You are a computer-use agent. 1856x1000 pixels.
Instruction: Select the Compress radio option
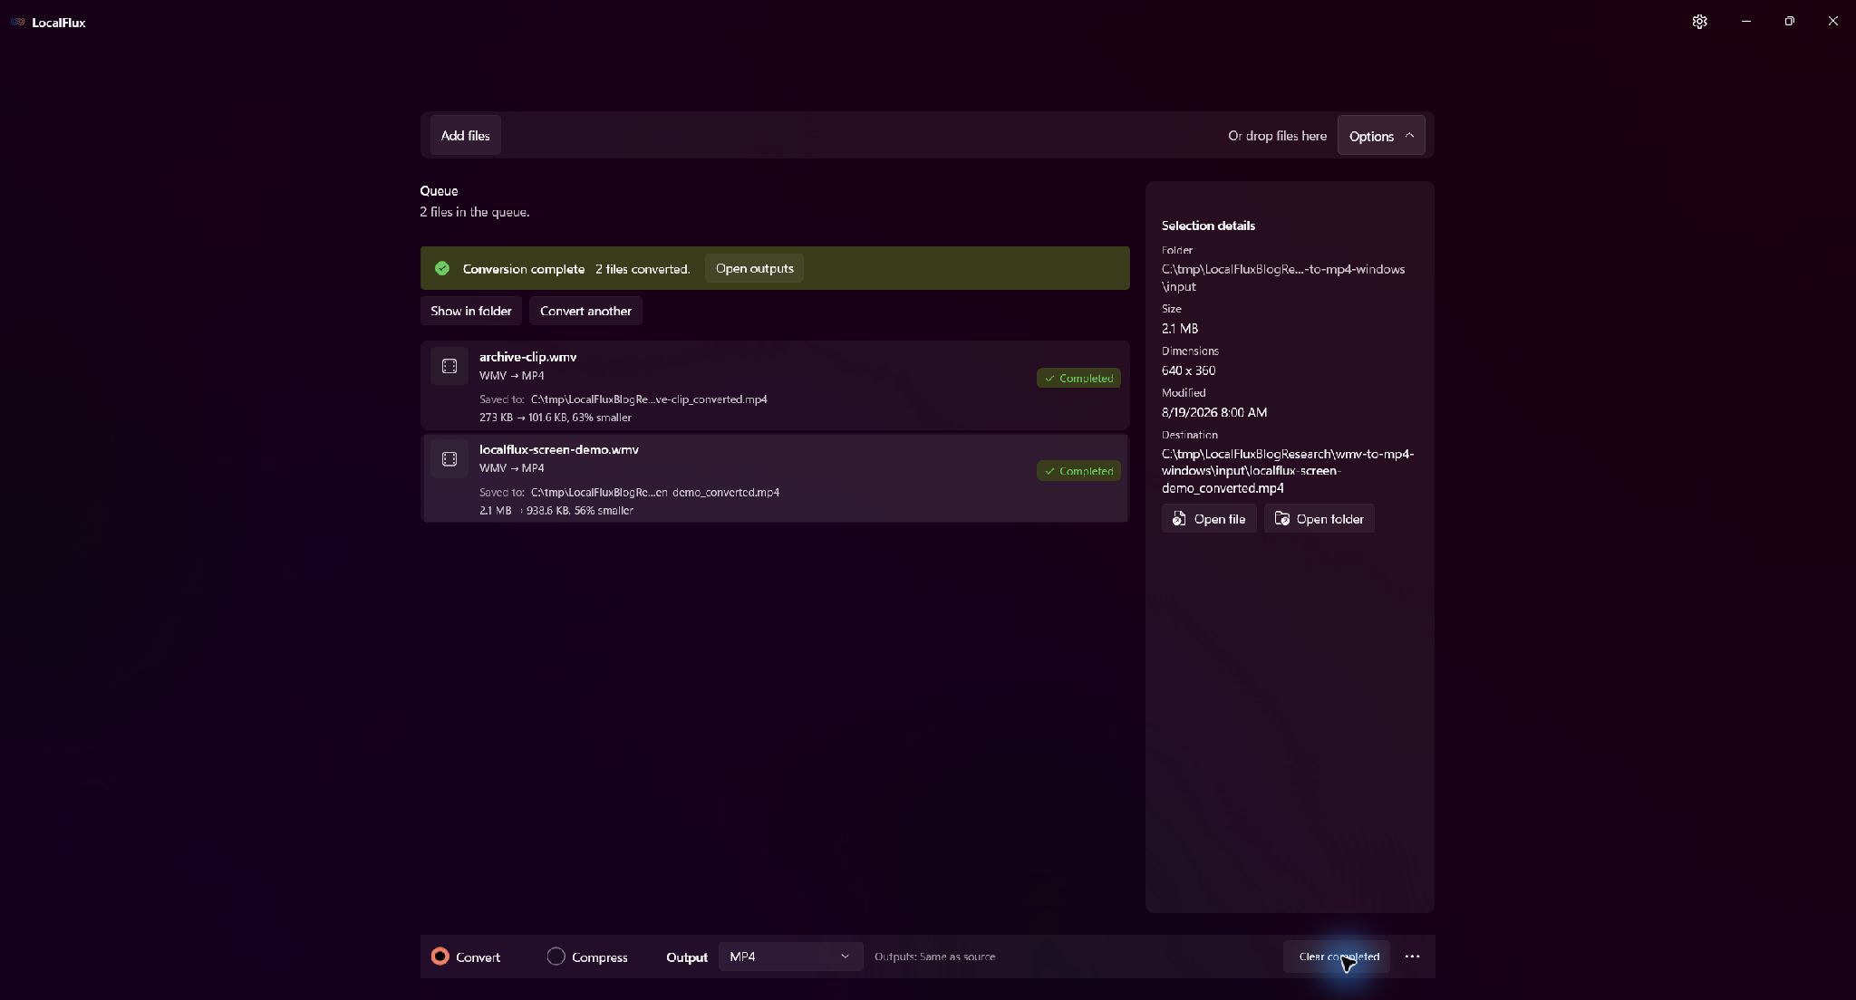coord(587,957)
